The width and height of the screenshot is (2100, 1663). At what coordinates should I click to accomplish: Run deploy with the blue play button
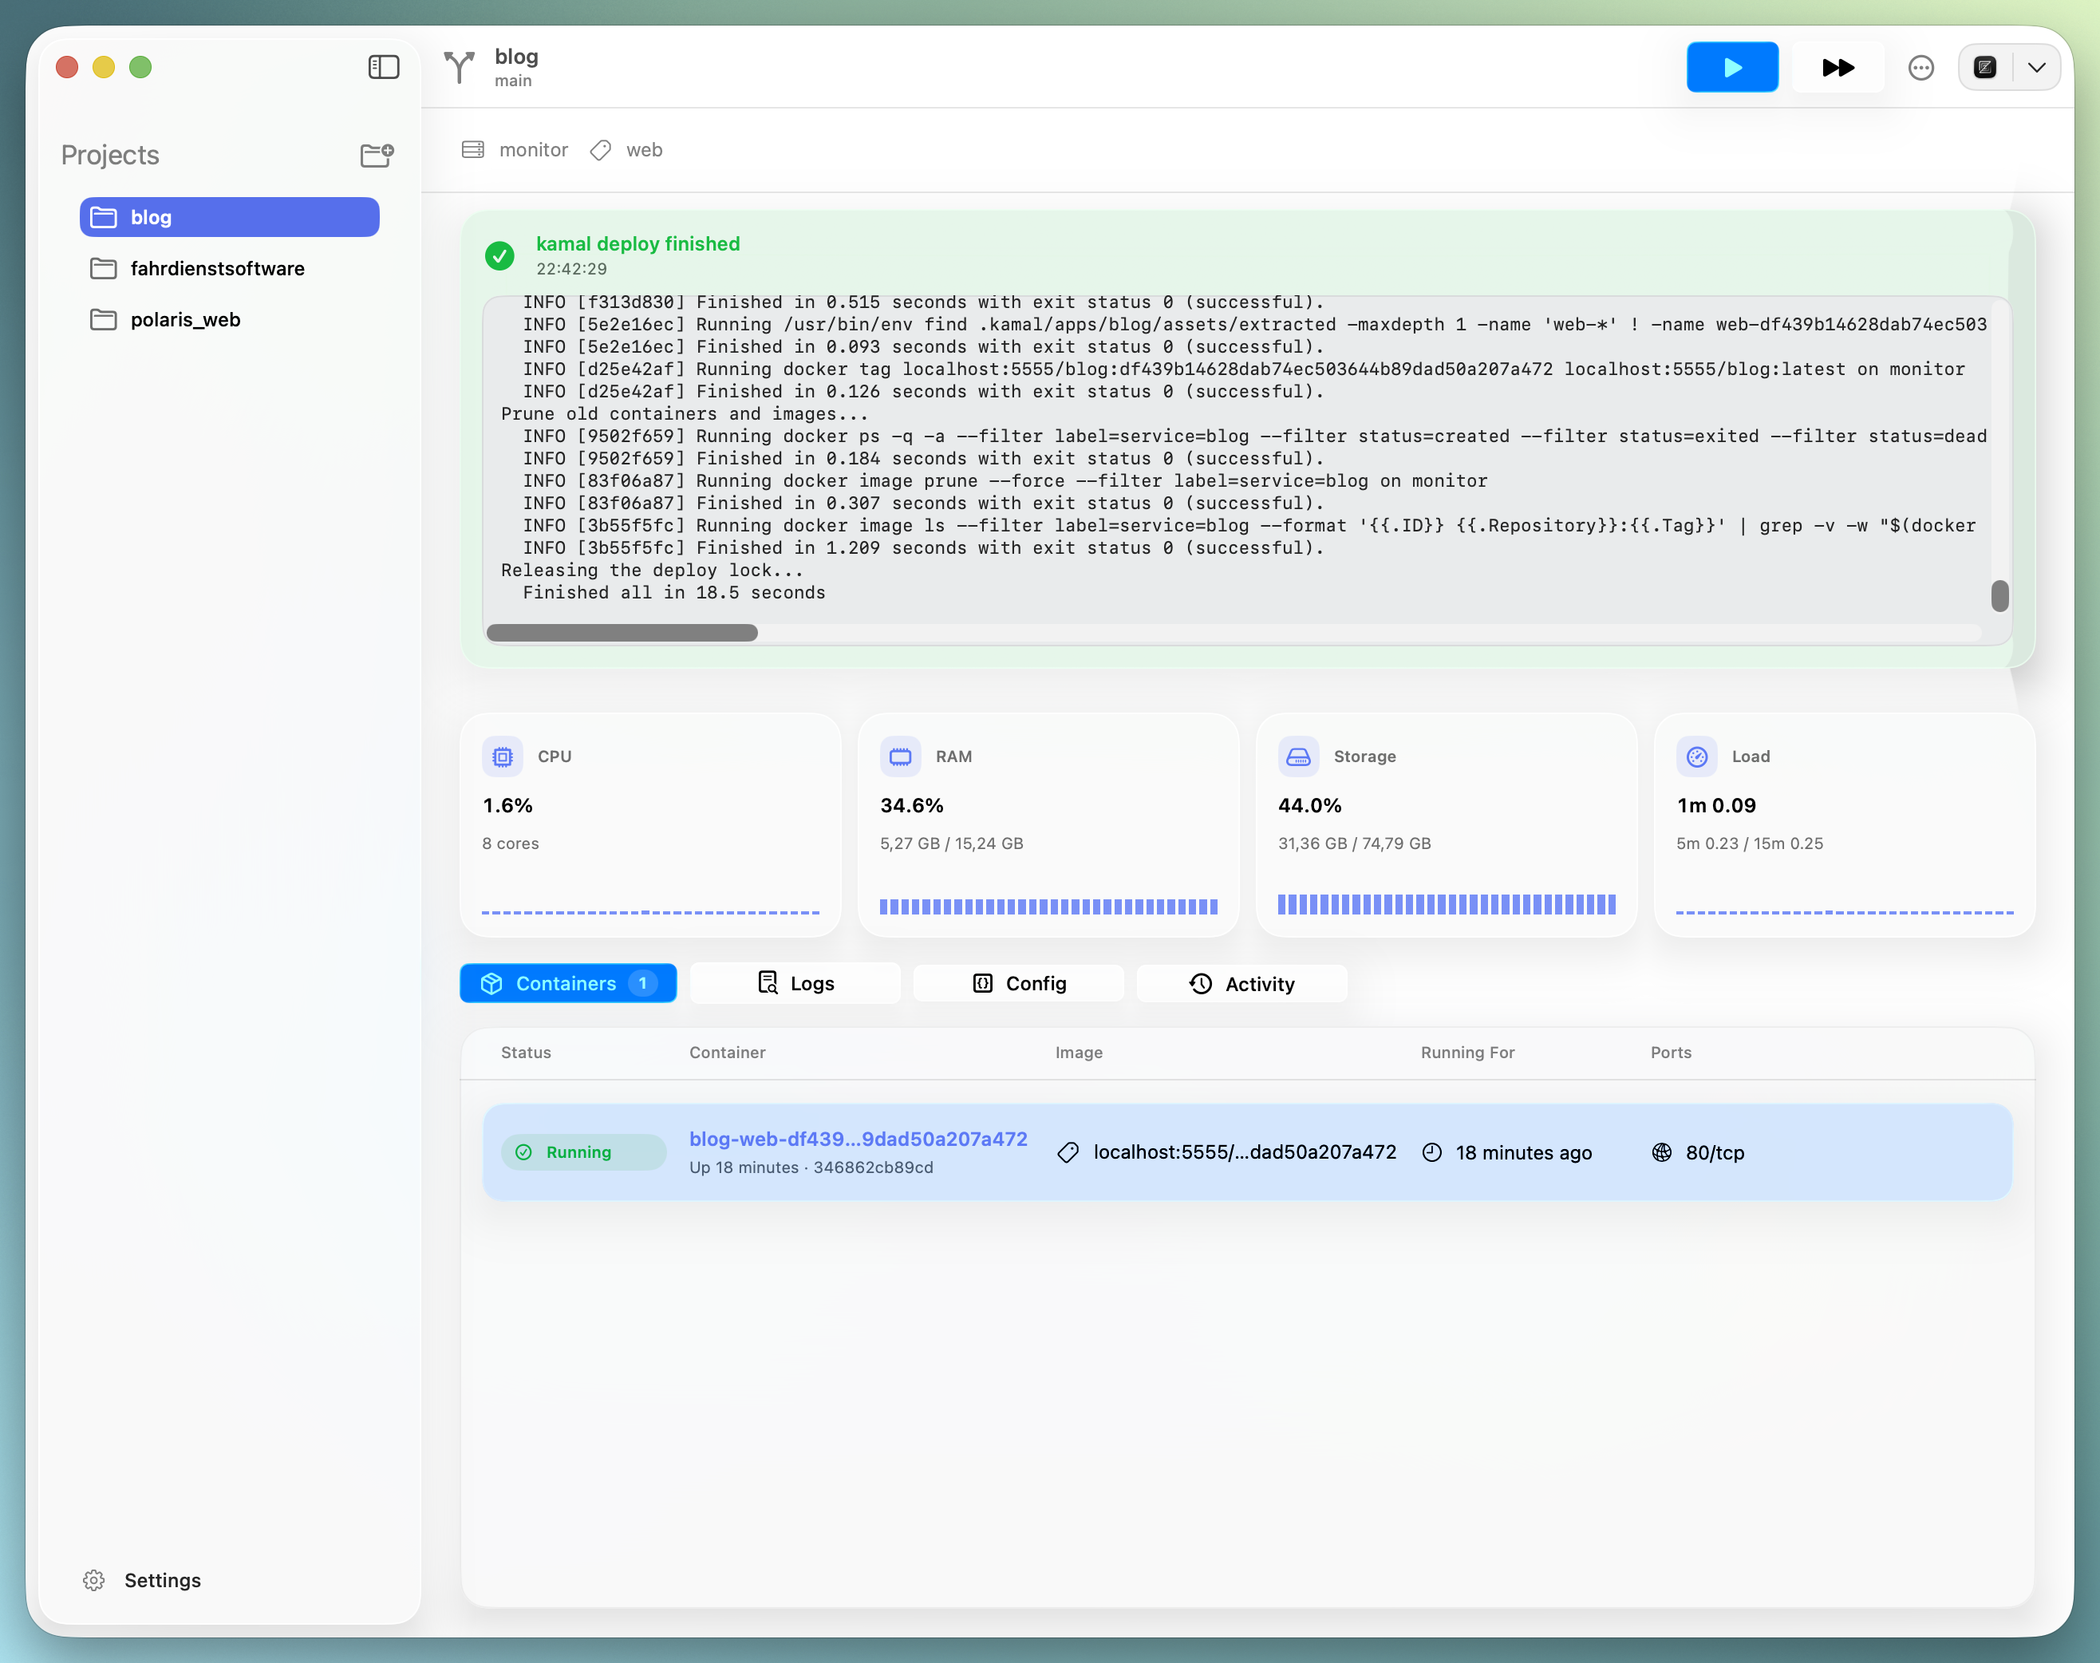(x=1732, y=67)
